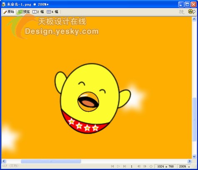Play the animation frames
The image size is (198, 170).
[x=118, y=166]
